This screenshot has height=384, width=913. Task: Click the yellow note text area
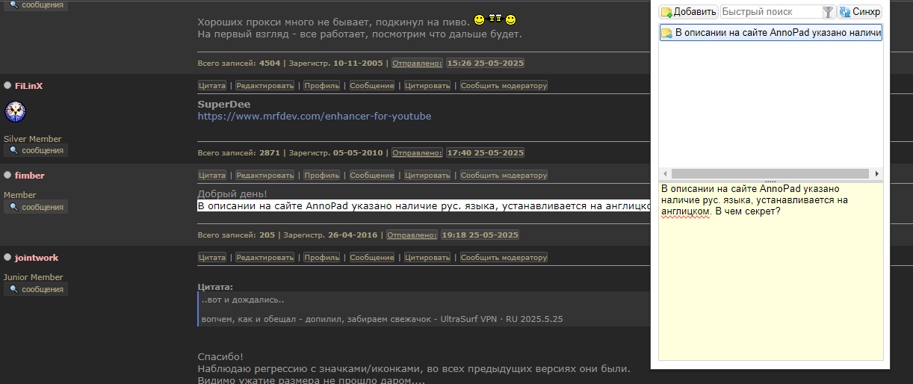(x=770, y=284)
